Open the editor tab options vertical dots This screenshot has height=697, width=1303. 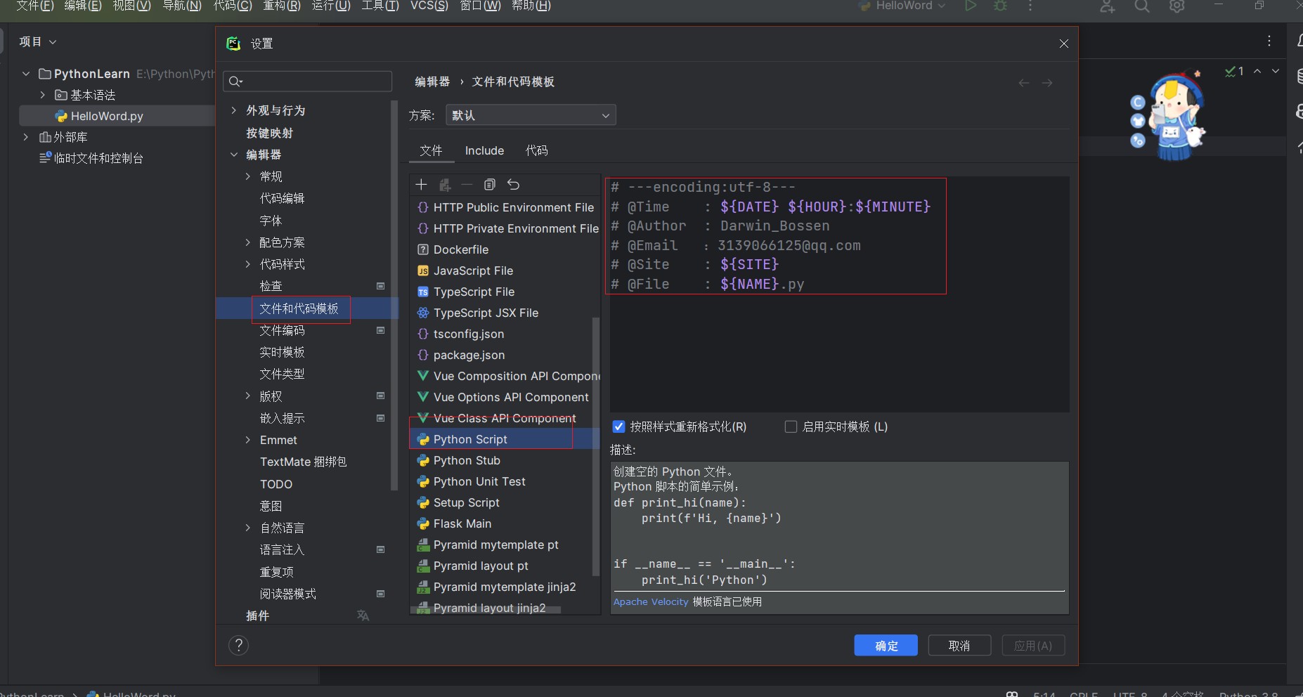[1269, 41]
